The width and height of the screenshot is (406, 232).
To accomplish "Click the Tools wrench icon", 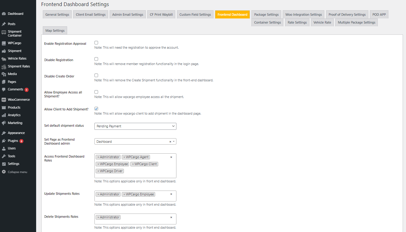I will 4,156.
